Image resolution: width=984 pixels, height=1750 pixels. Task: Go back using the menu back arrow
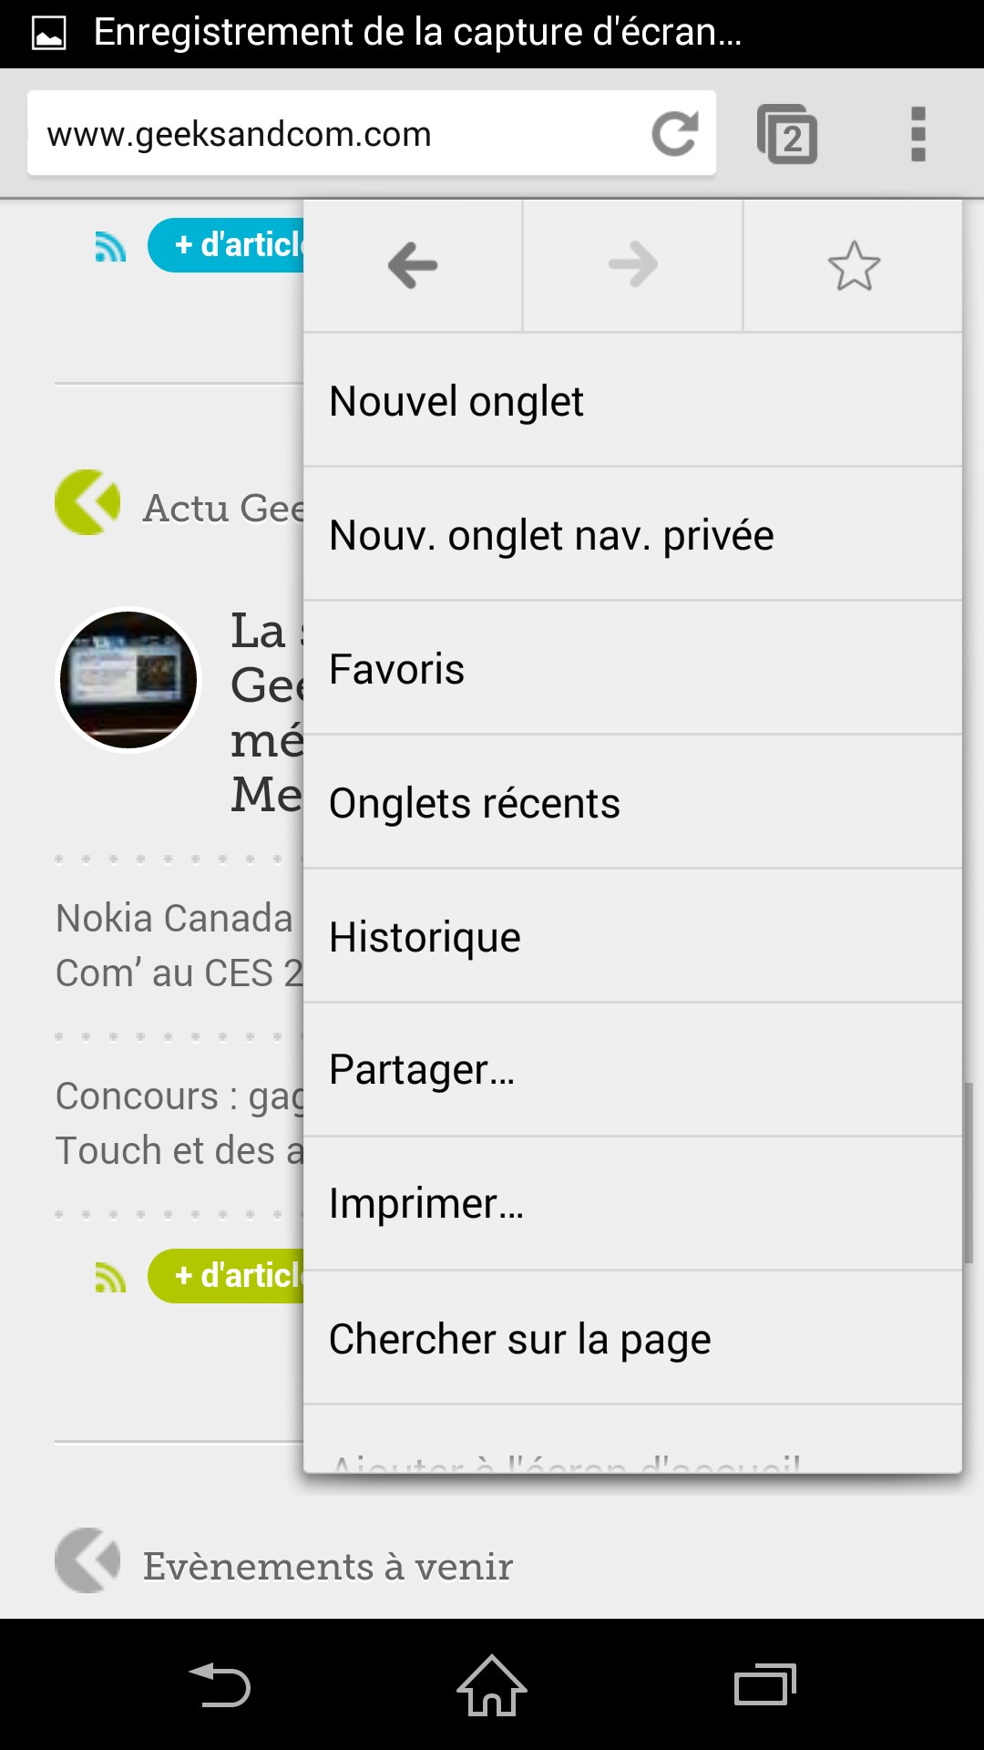[x=413, y=266]
